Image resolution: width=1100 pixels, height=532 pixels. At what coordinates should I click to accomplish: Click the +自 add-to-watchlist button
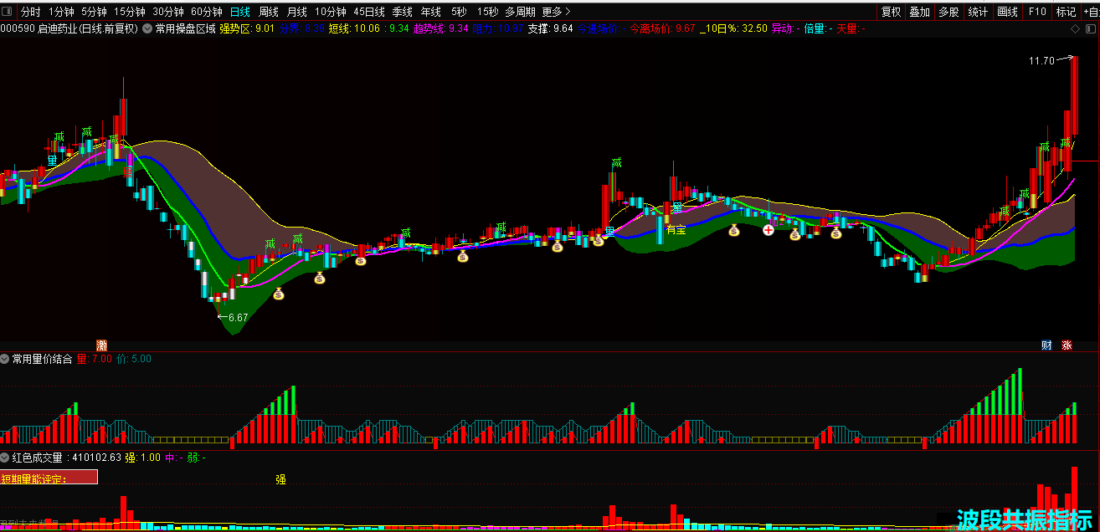click(x=1091, y=12)
